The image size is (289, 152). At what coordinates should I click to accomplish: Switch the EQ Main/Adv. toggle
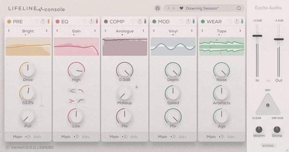76,137
